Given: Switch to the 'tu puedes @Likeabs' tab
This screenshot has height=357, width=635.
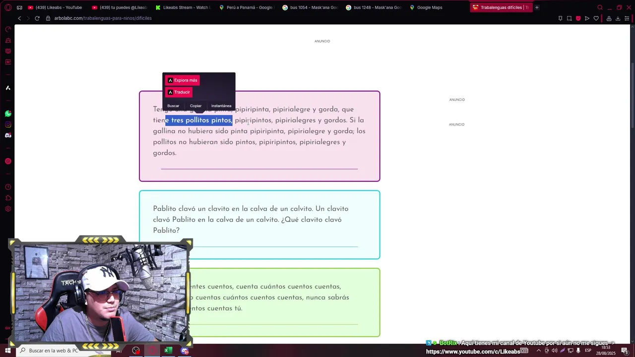Looking at the screenshot, I should click(x=120, y=7).
